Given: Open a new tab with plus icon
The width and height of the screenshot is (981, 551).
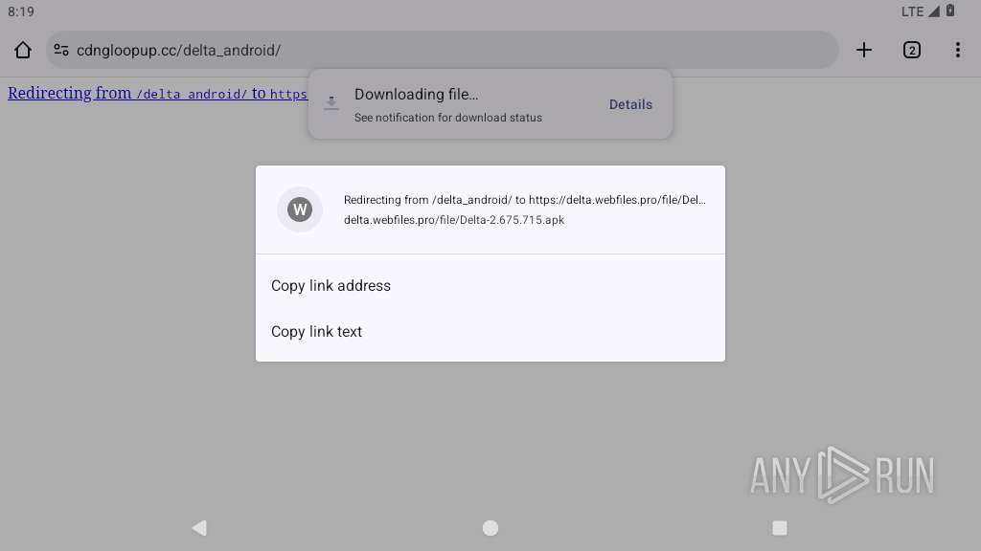Looking at the screenshot, I should coord(864,50).
